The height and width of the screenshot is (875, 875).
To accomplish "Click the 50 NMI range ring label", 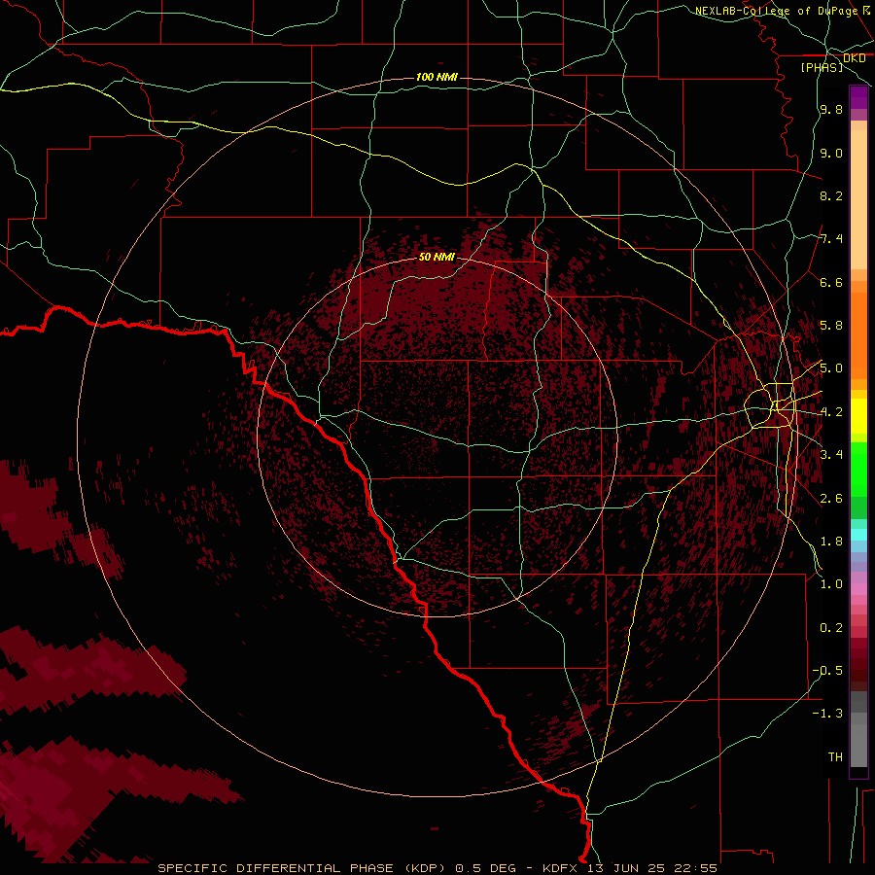I will 437,258.
